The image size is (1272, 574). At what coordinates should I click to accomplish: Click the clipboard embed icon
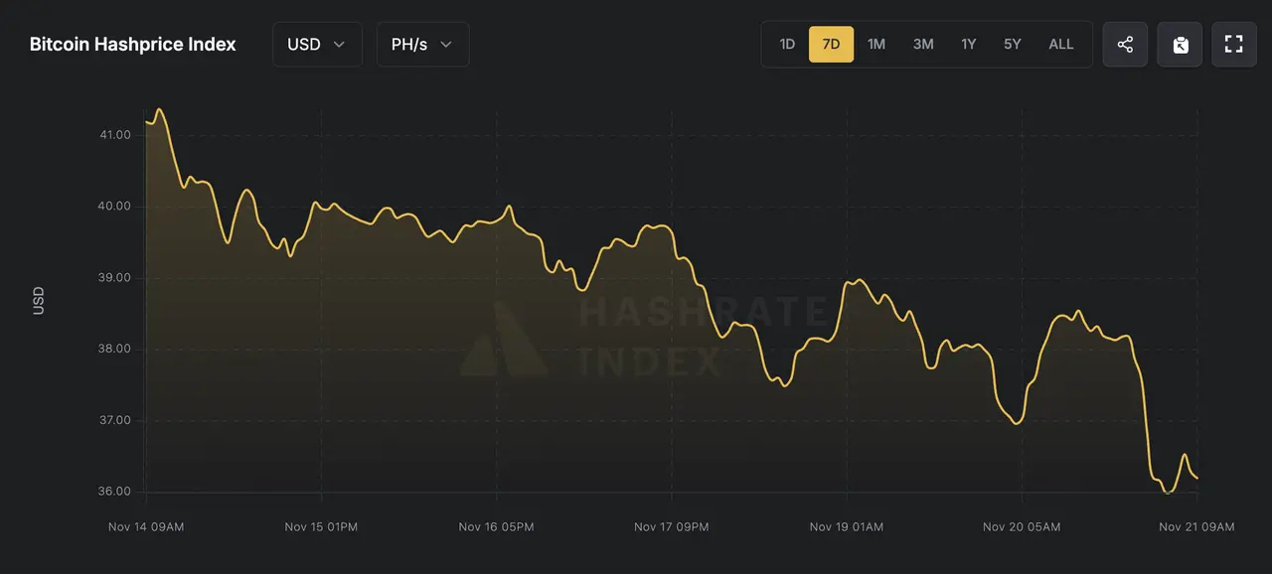tap(1180, 45)
